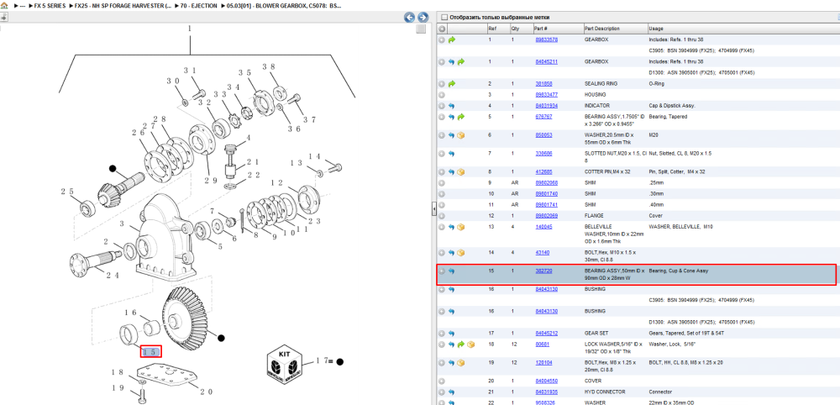Open blue supersession arrow for part 84045211
Screen dimensions: 840x405
click(x=452, y=61)
